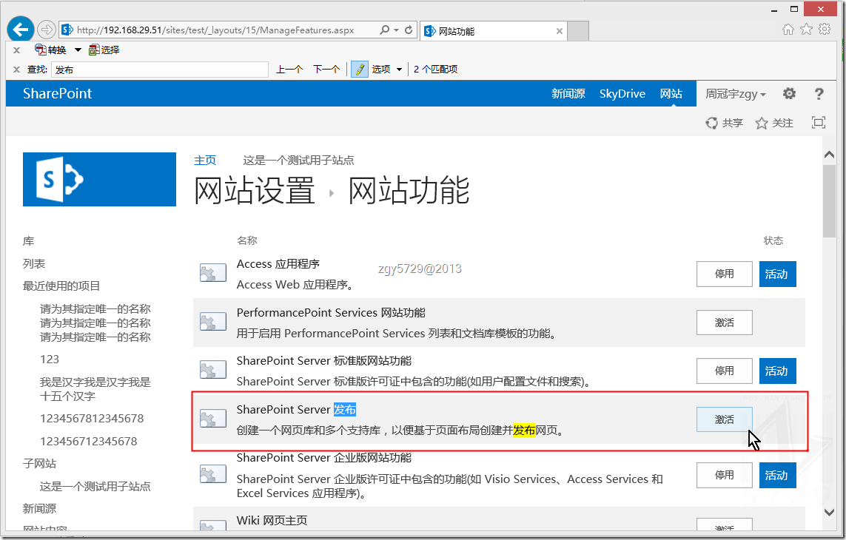Click SharePoint Server 企业版 feature icon
The width and height of the screenshot is (846, 540).
(x=212, y=473)
